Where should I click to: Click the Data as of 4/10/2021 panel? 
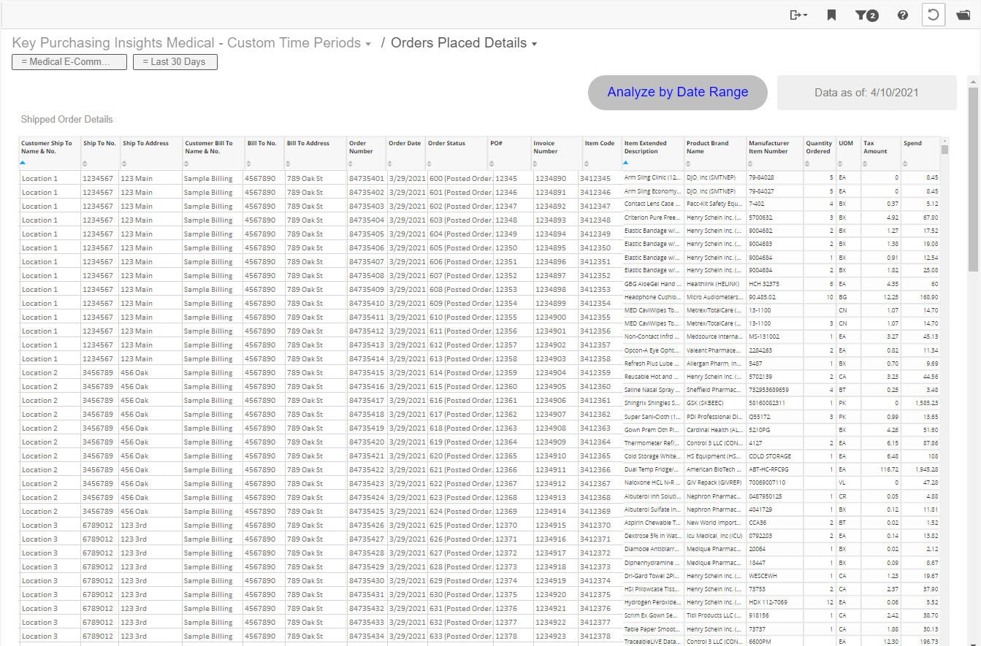click(866, 92)
